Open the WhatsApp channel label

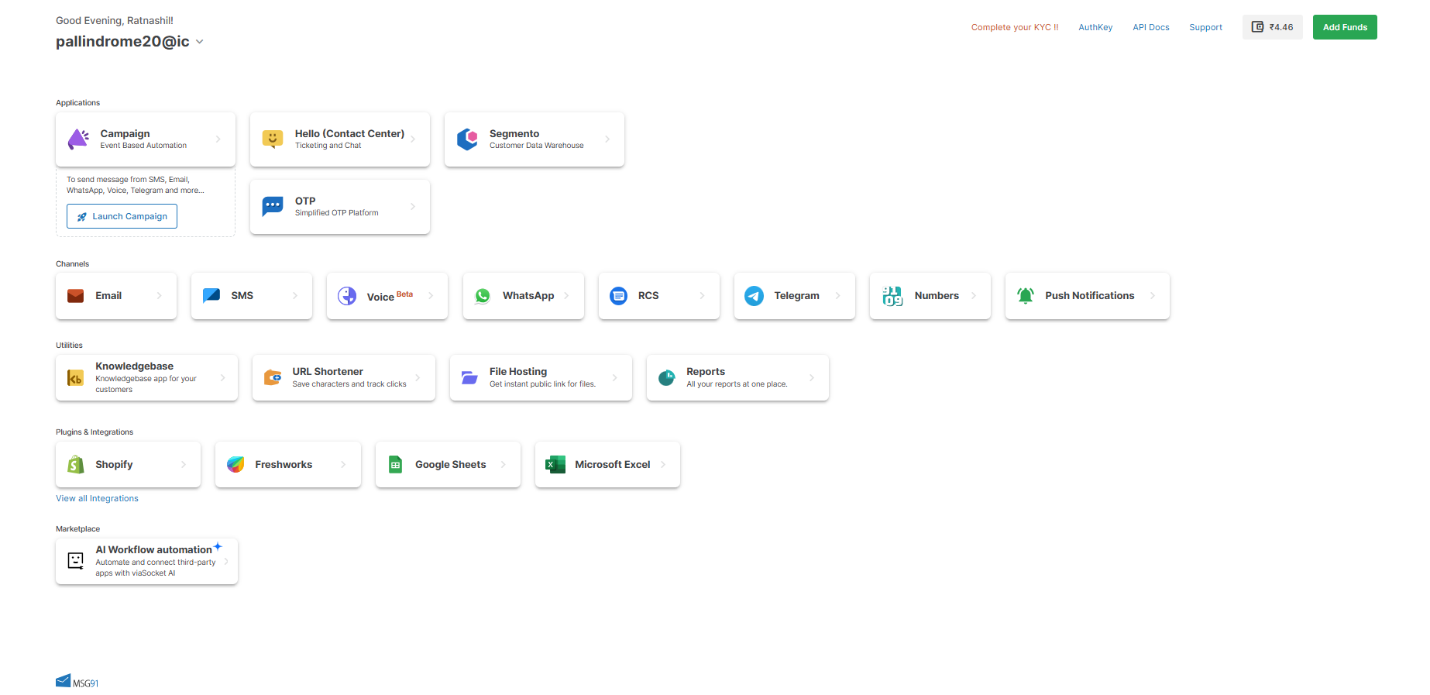tap(528, 296)
